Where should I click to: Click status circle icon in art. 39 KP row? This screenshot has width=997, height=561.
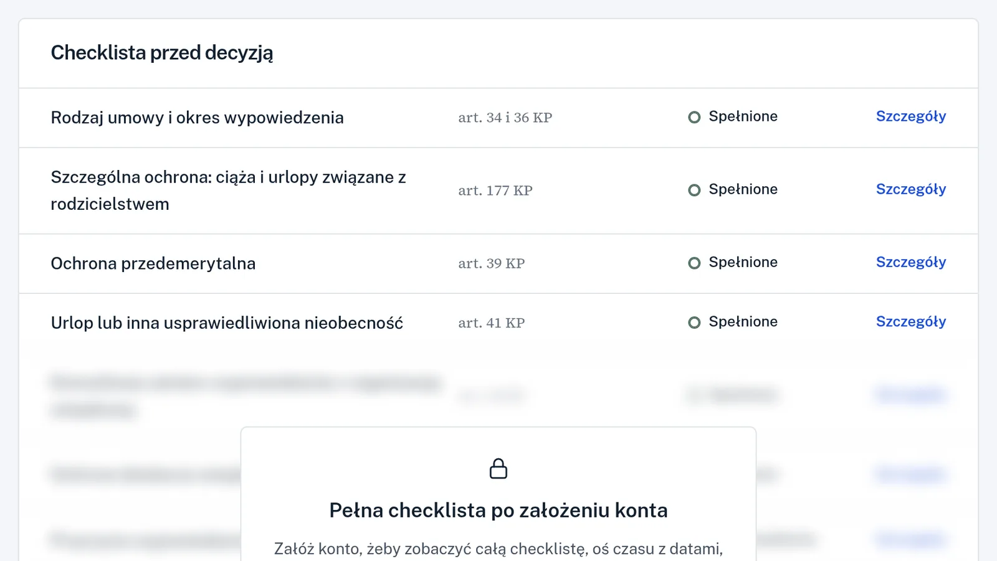point(694,263)
